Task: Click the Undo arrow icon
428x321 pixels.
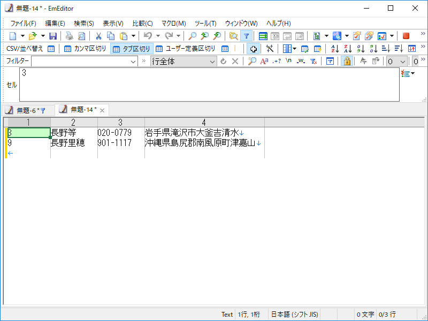Action: tap(148, 36)
